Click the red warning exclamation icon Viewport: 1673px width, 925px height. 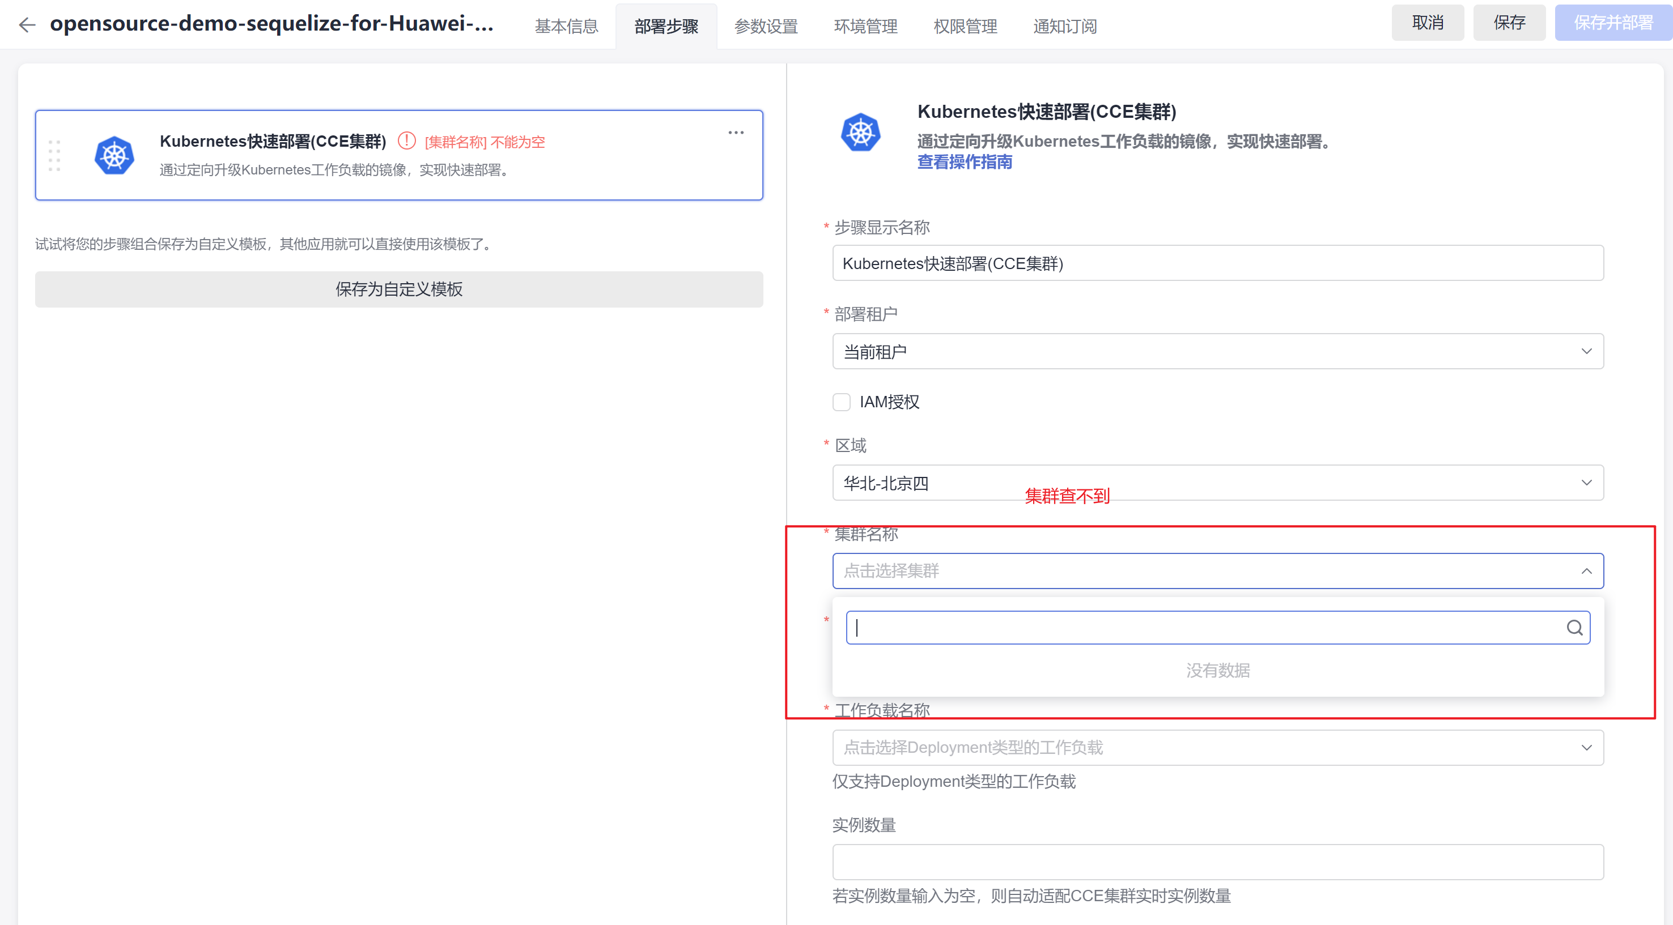[x=406, y=141]
